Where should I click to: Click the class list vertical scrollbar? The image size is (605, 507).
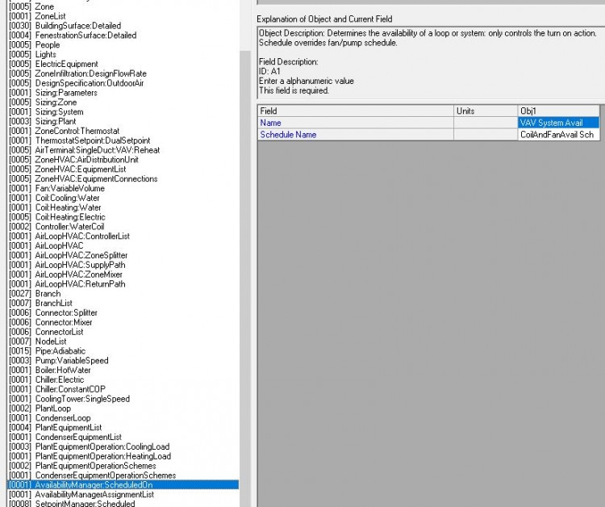[x=245, y=242]
